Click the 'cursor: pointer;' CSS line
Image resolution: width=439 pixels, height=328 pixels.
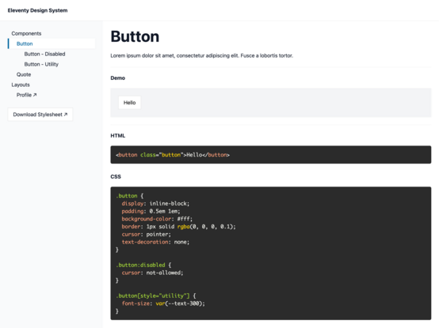(146, 234)
